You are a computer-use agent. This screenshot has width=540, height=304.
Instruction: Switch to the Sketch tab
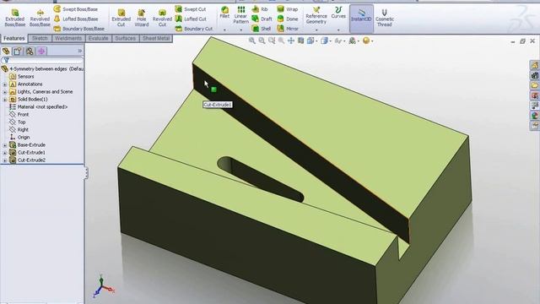click(x=40, y=38)
